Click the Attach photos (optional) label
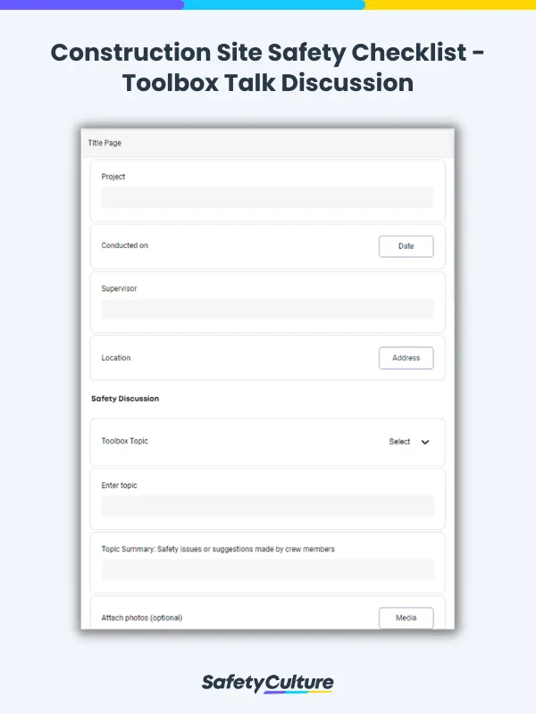This screenshot has height=714, width=536. click(142, 618)
